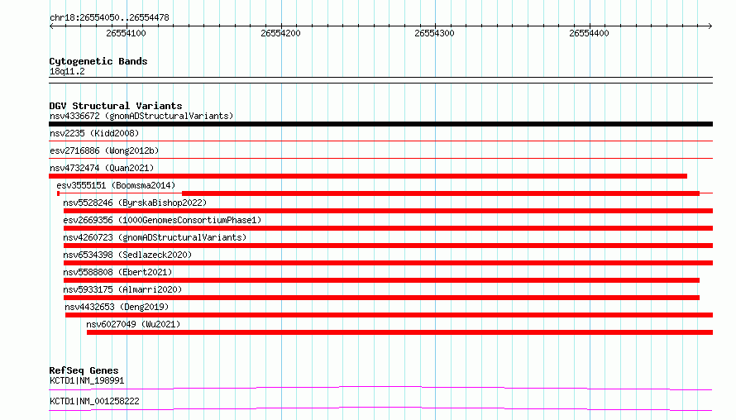Click the red bar for nsv4260723

(x=388, y=246)
